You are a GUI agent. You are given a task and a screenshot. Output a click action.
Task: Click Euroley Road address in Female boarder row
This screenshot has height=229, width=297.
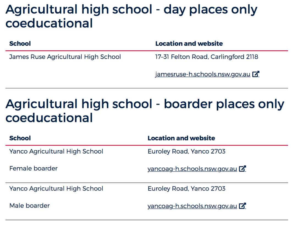(186, 151)
